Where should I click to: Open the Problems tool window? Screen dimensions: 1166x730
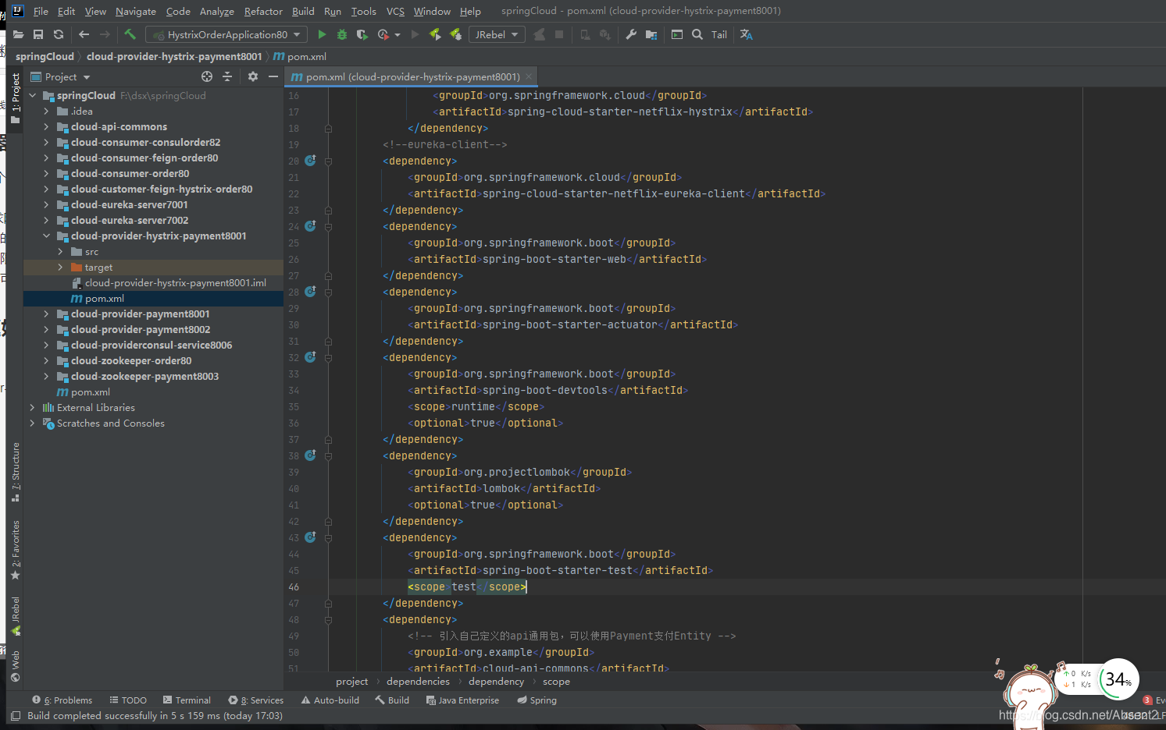(62, 700)
